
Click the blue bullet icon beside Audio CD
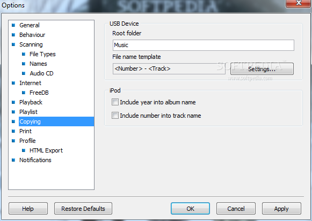click(24, 73)
